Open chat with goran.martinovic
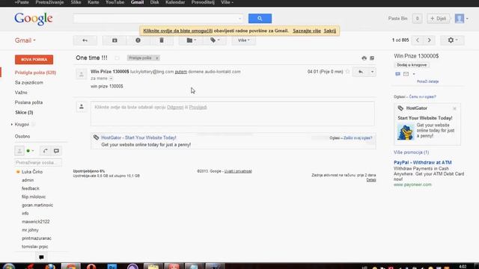 (37, 205)
